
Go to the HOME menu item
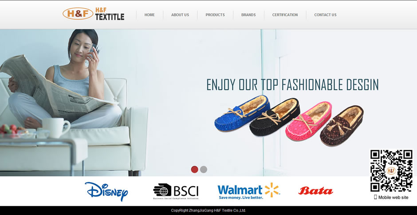pyautogui.click(x=149, y=15)
